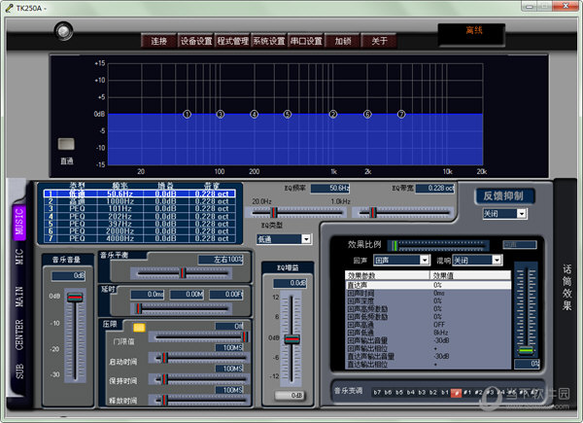
Task: Click the EQ gain field showing 0.0dB
Action: point(290,283)
